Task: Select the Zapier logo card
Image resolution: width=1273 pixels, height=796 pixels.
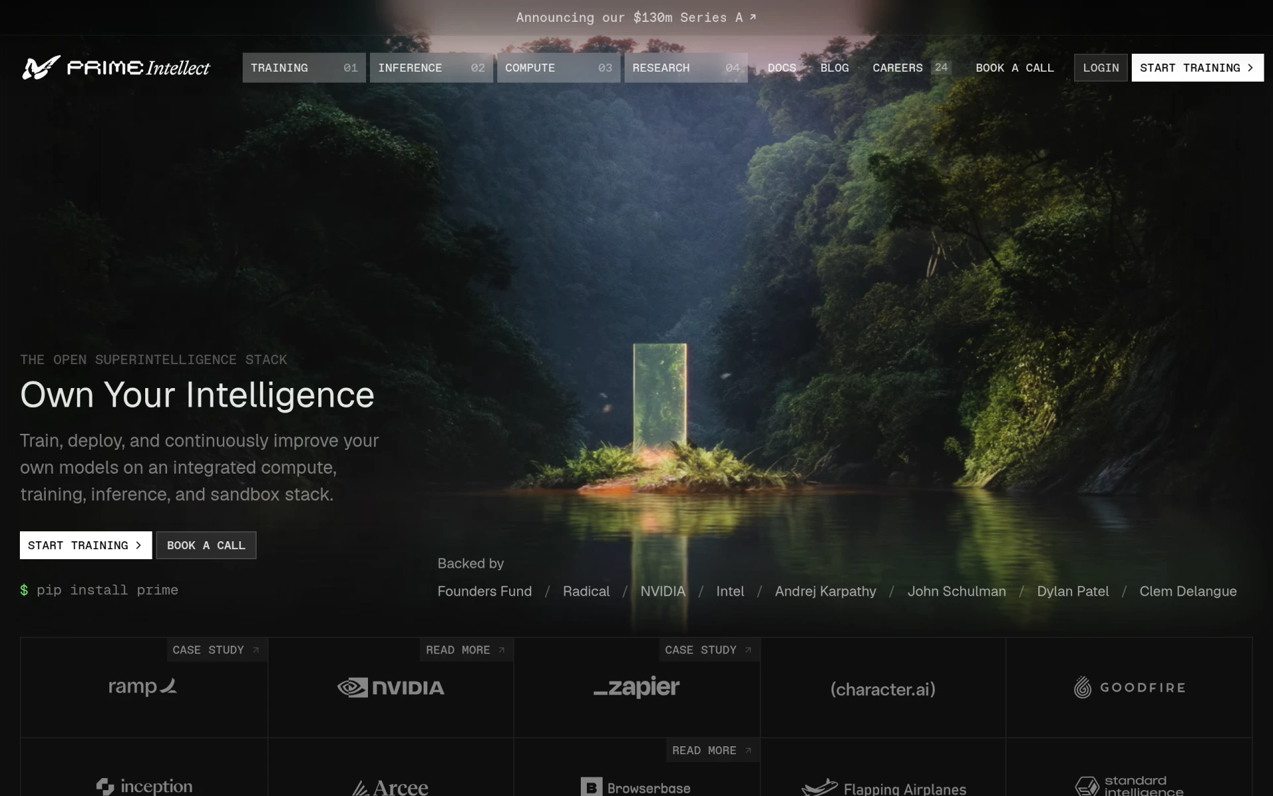Action: (636, 687)
